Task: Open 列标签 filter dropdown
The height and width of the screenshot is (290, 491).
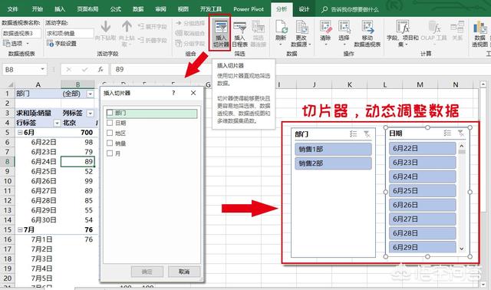Action: pos(91,113)
